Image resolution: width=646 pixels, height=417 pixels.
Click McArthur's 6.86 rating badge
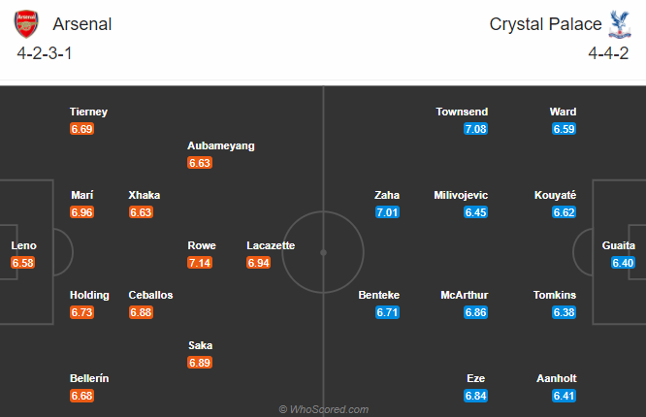475,312
